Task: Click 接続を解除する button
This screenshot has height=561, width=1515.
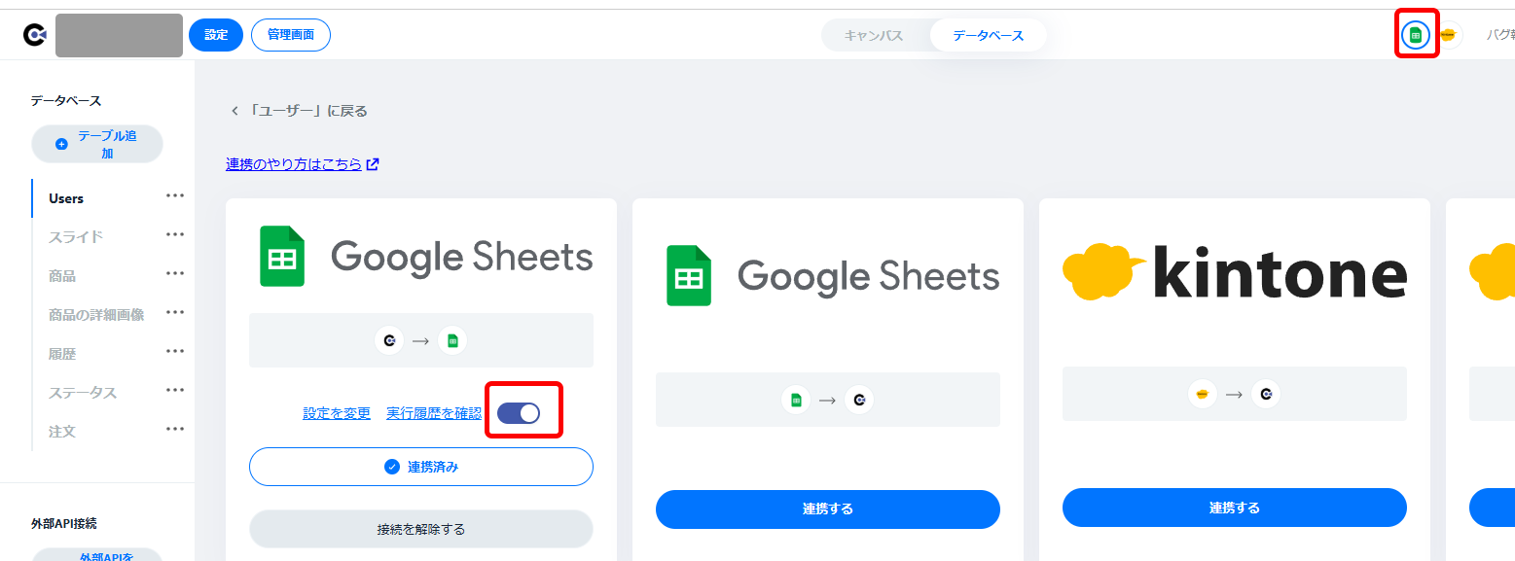Action: tap(421, 529)
